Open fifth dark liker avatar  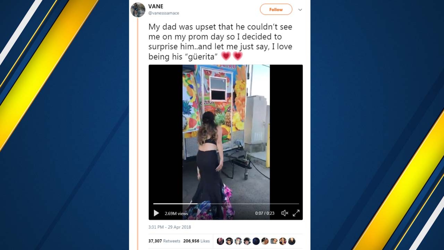pyautogui.click(x=256, y=241)
